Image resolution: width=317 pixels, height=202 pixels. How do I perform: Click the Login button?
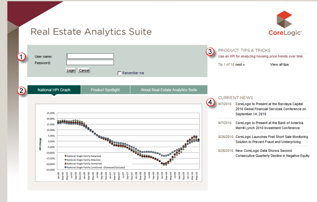point(71,70)
